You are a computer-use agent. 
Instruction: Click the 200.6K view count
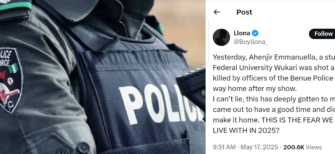[294, 147]
